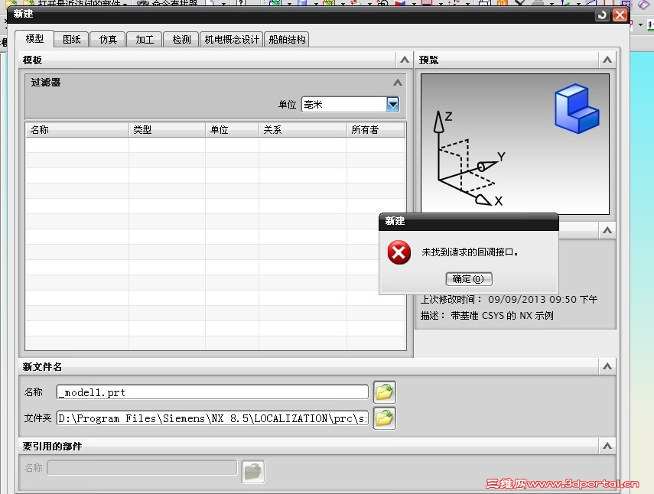Screen dimensions: 654x494
Task: Collapse the 新文件名 section
Action: (x=607, y=366)
